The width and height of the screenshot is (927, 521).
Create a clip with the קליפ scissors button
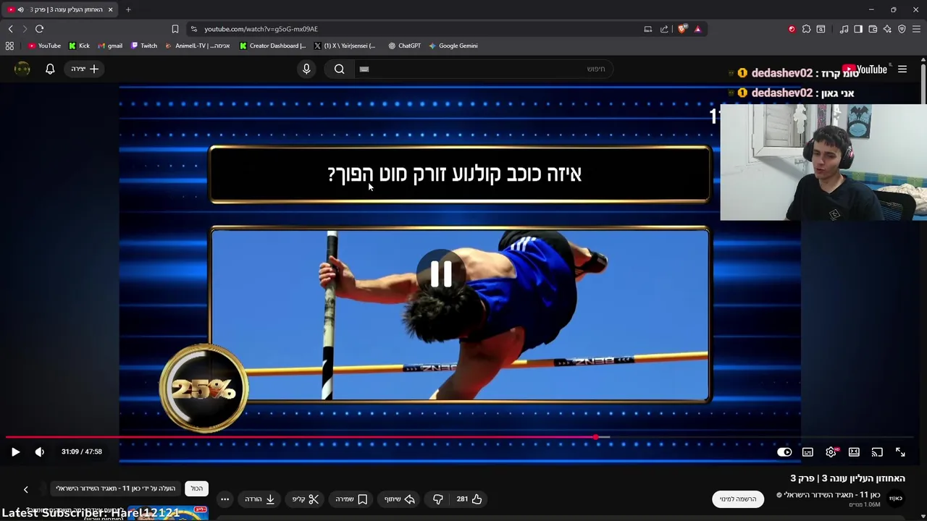[306, 499]
